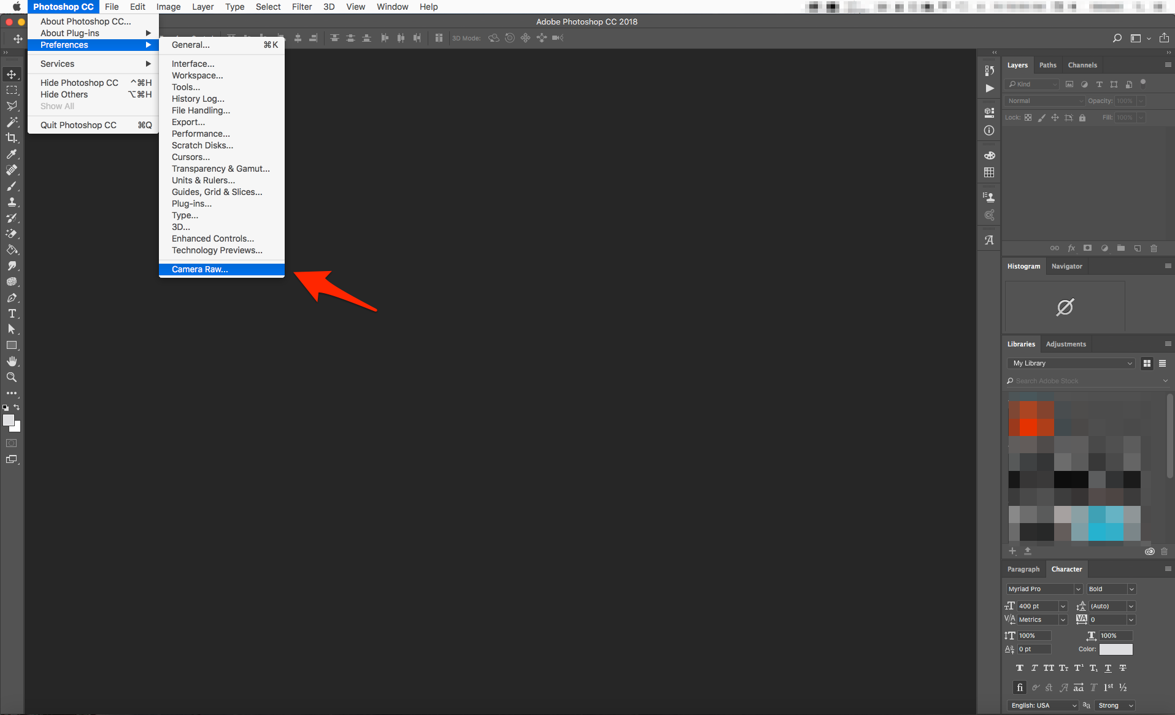Screen dimensions: 1175x715
Task: Switch to the Navigator tab
Action: click(1066, 266)
